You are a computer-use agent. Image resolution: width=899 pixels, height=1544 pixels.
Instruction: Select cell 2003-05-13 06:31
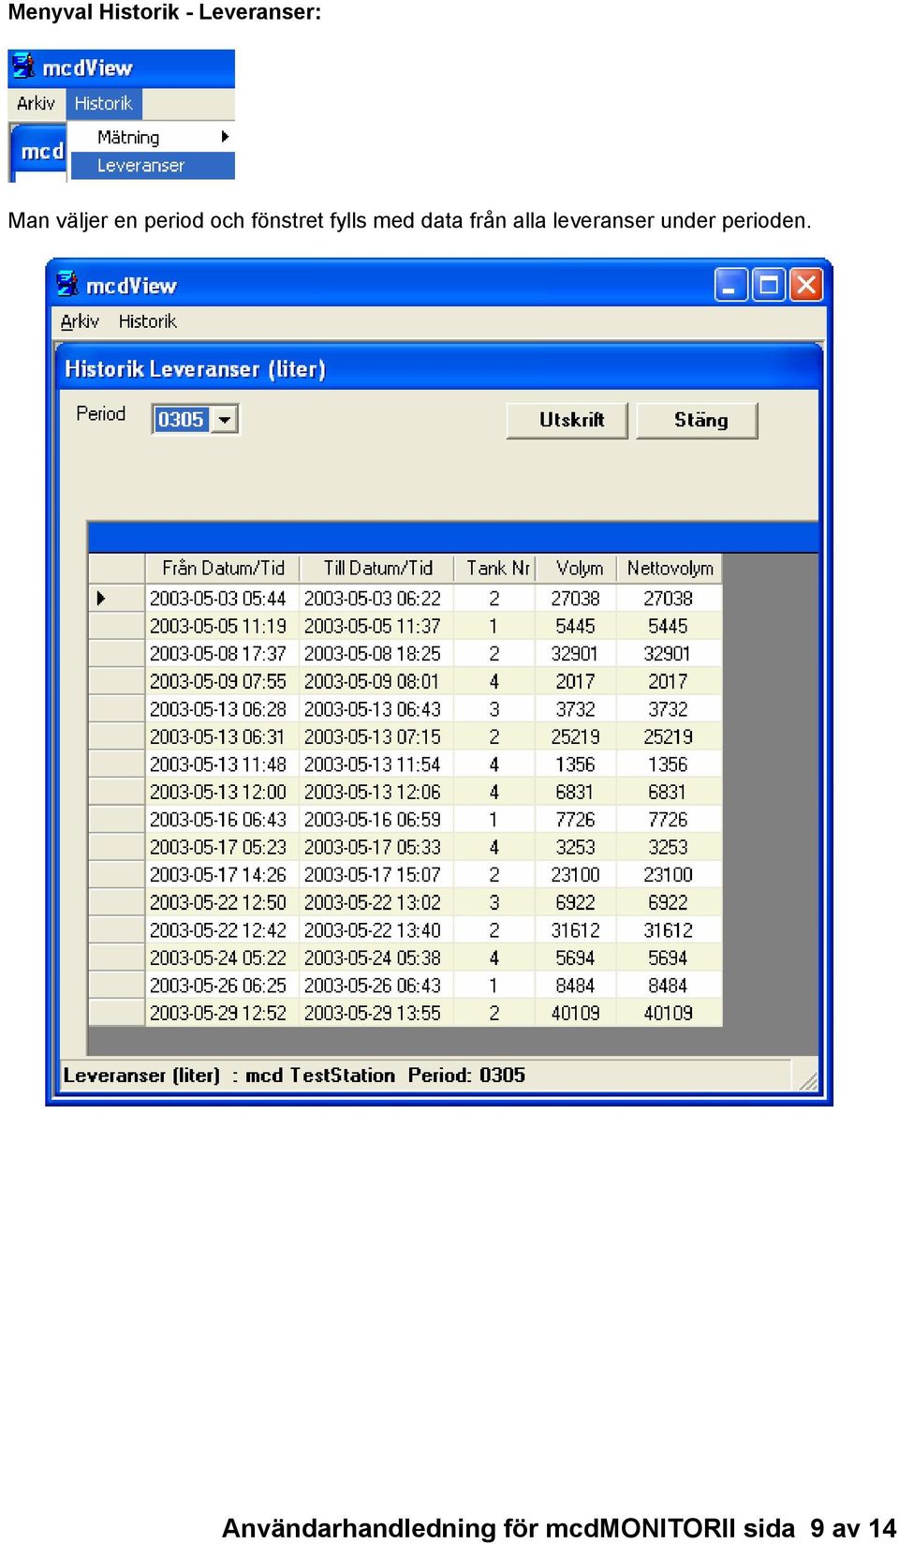pyautogui.click(x=223, y=736)
